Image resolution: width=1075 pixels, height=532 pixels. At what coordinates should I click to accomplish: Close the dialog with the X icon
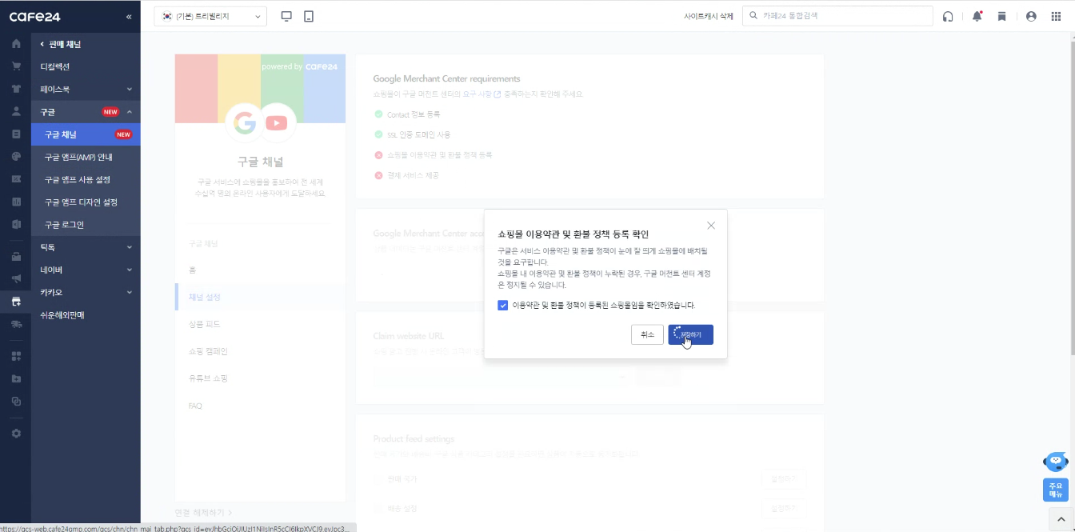tap(711, 226)
